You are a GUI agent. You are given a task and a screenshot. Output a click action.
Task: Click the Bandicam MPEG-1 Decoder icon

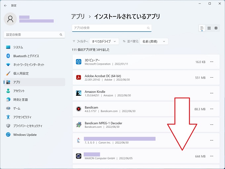click(79, 125)
